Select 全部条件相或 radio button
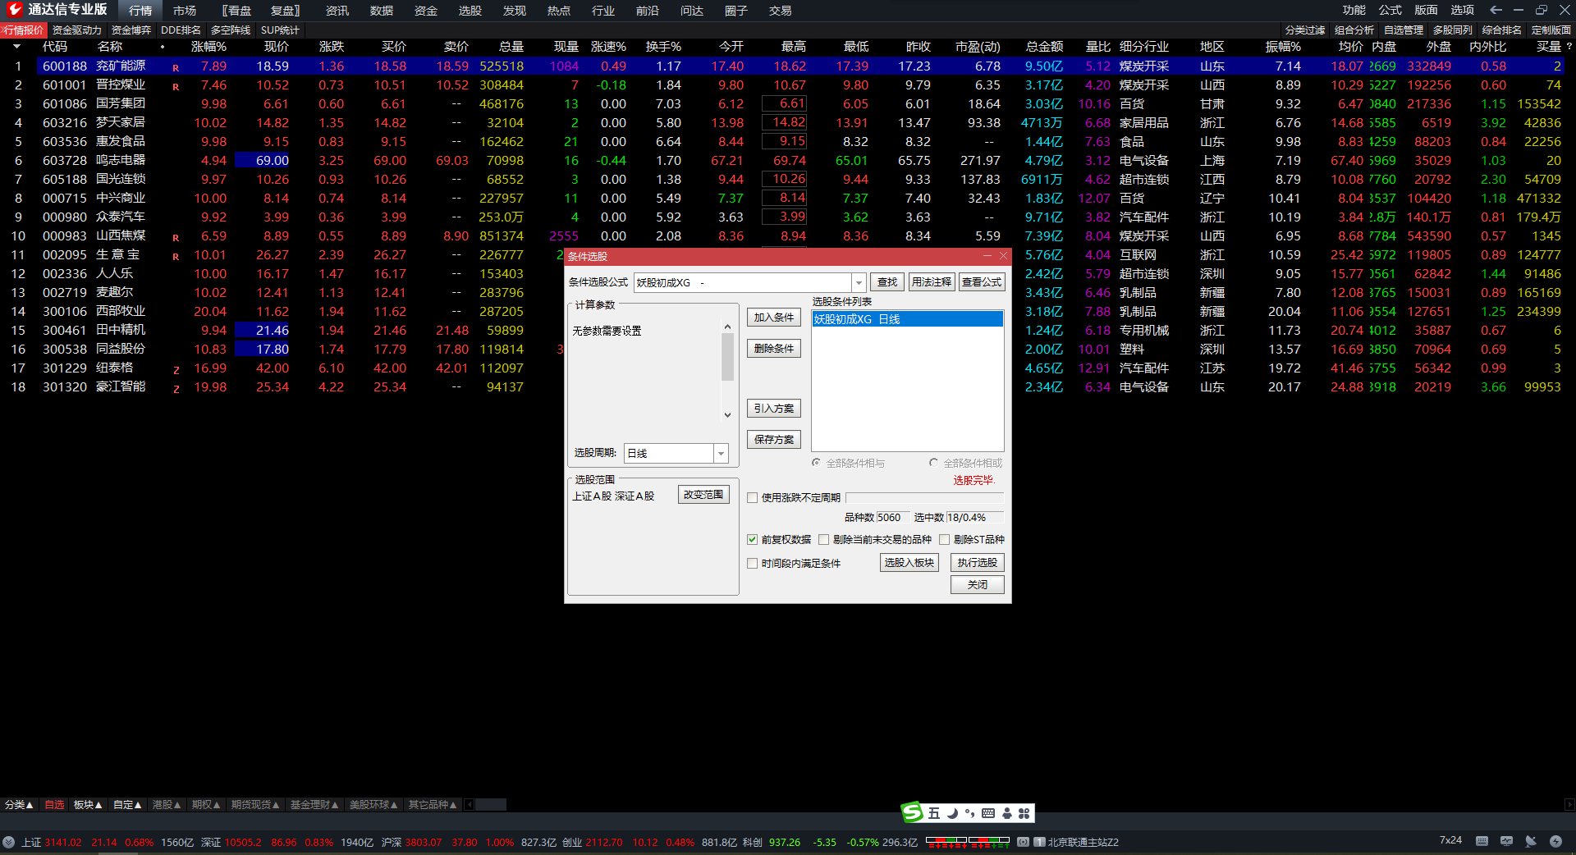Screen dimensions: 1576x855 pos(934,463)
